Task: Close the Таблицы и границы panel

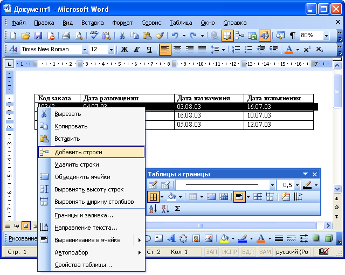Action: tap(315, 175)
